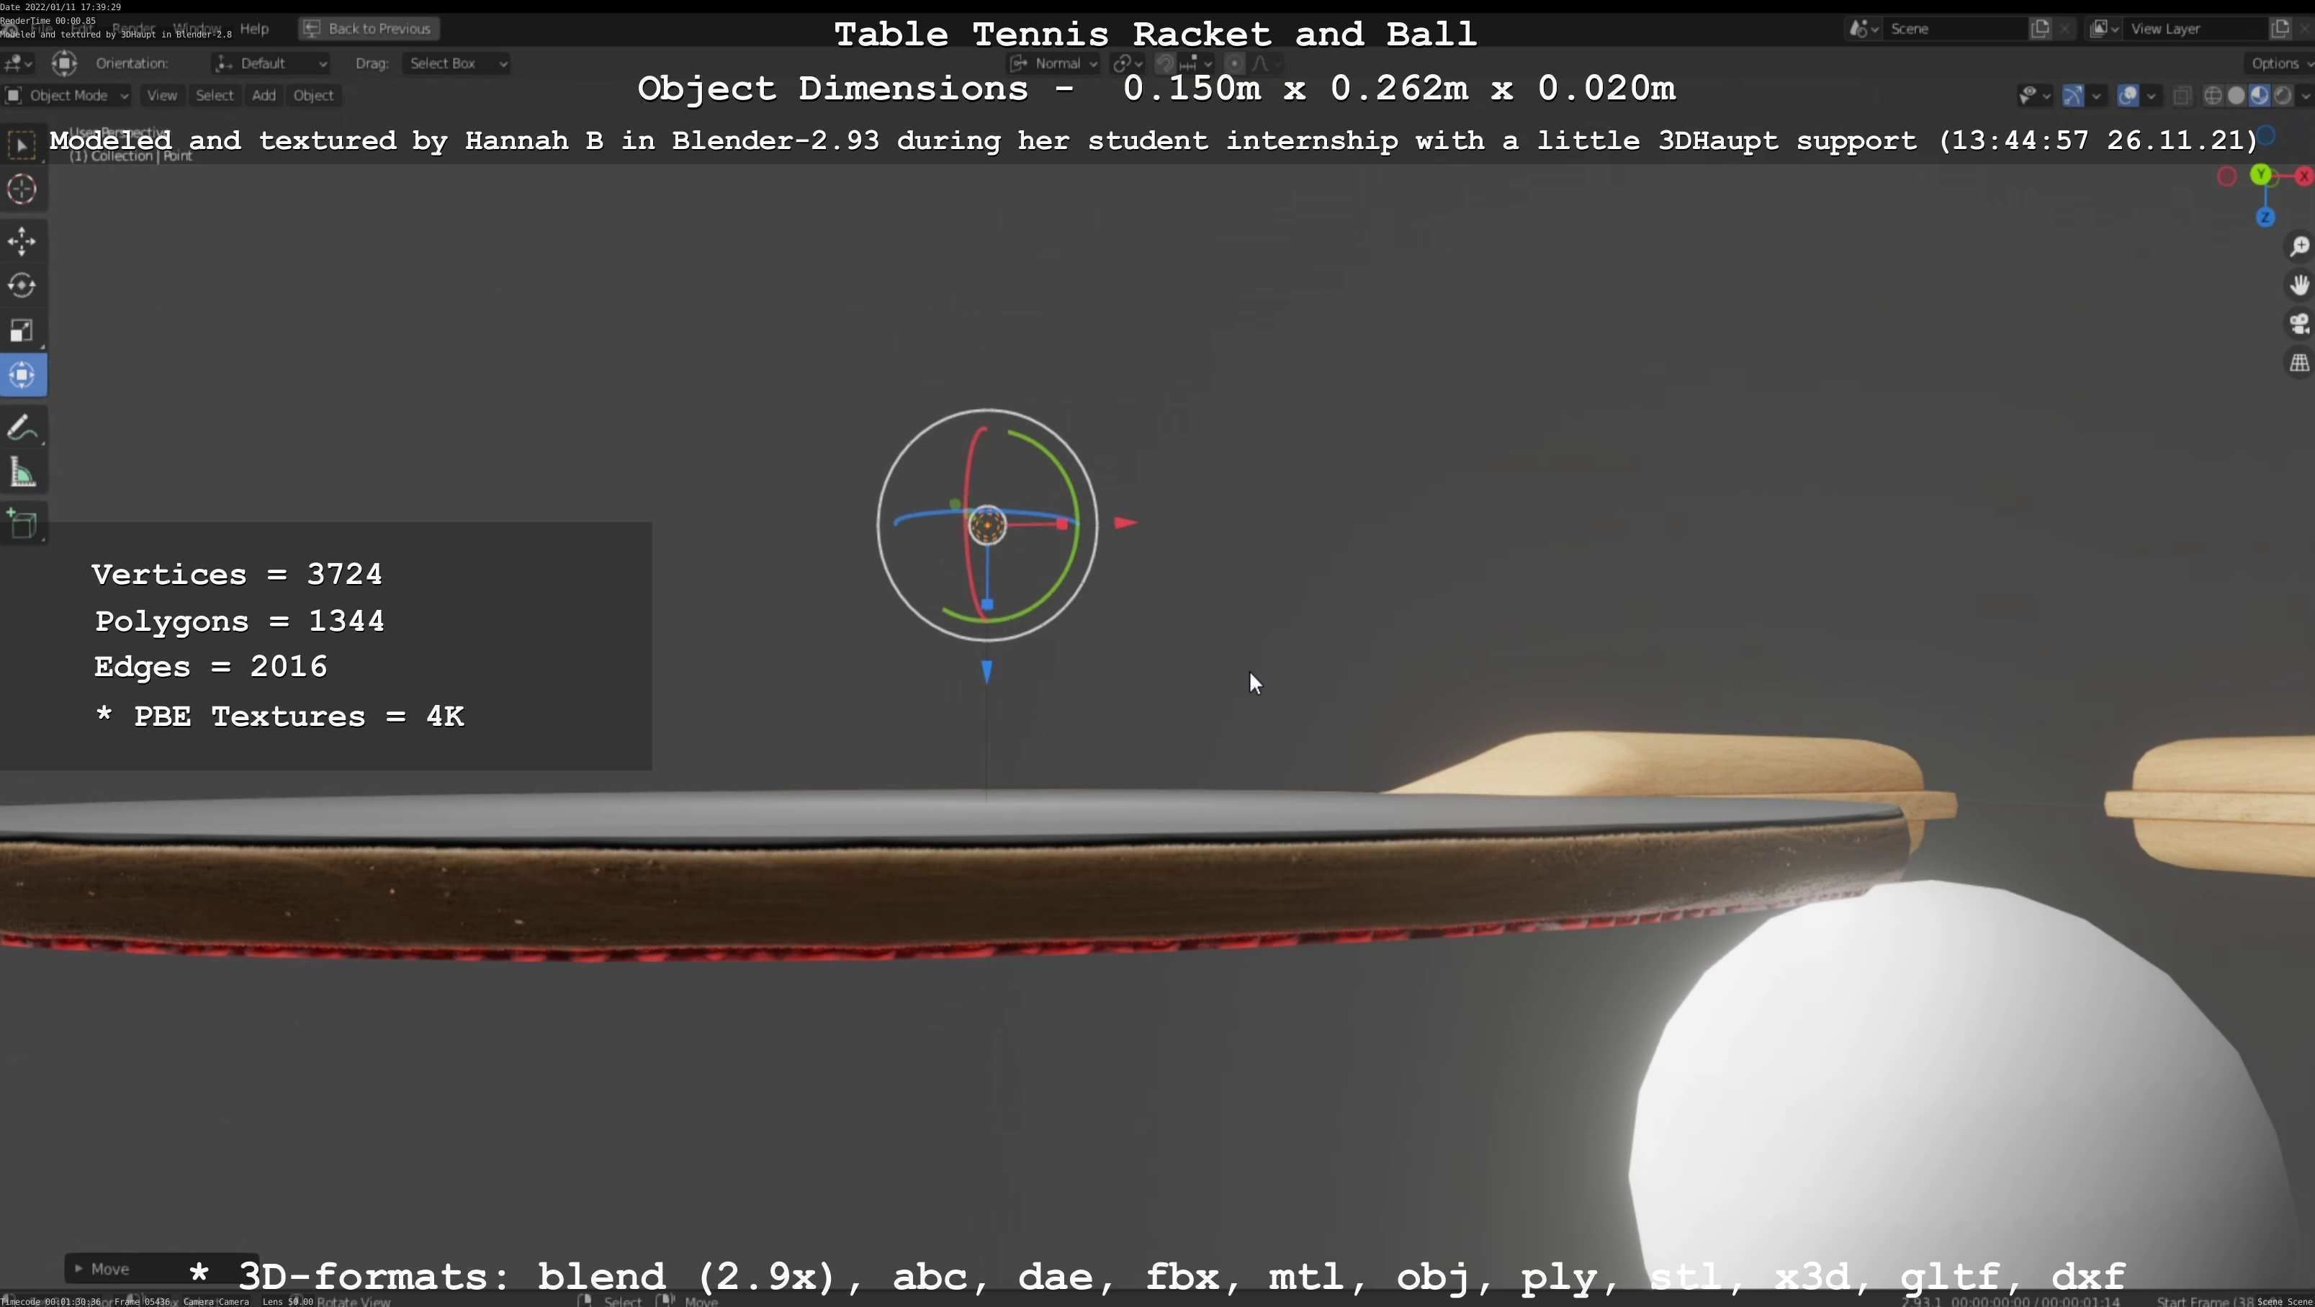Open the Object menu in viewport header
This screenshot has height=1307, width=2315.
313,96
